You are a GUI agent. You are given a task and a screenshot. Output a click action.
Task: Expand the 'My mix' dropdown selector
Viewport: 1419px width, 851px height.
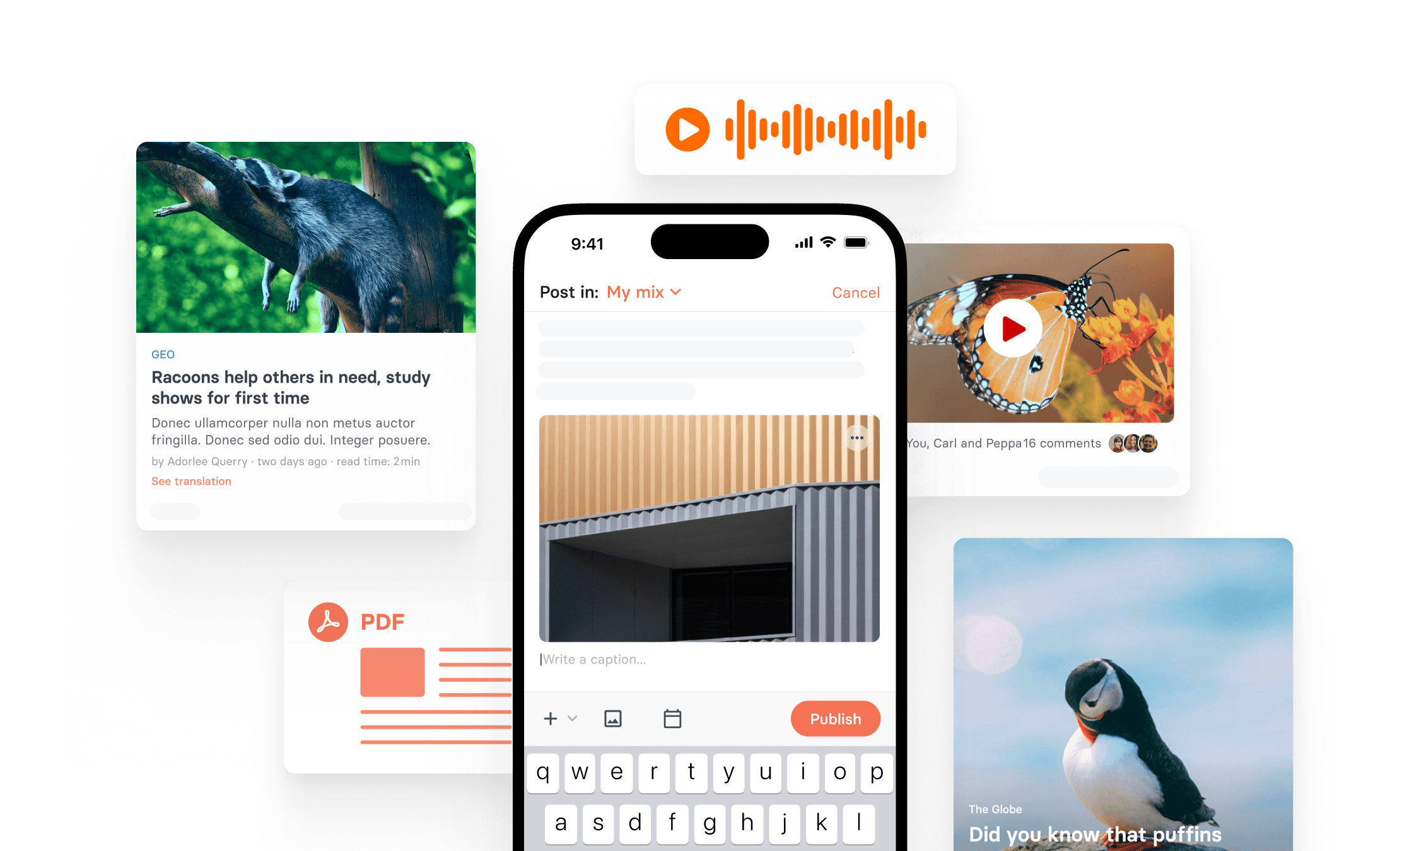pos(643,292)
